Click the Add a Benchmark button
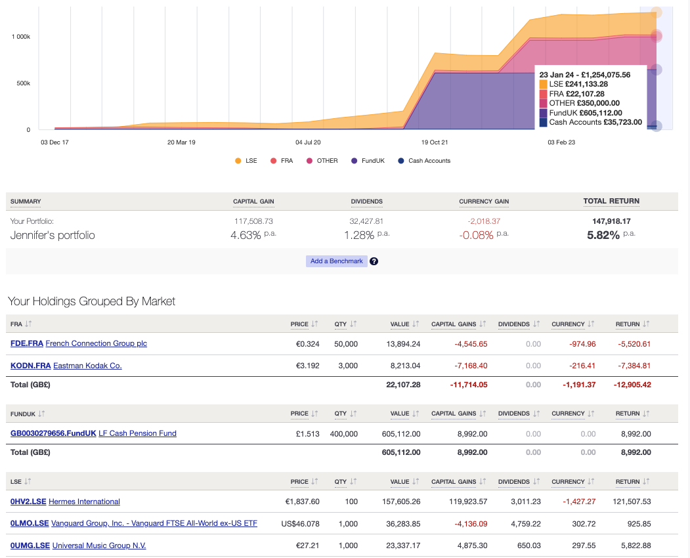This screenshot has height=558, width=690. 336,261
